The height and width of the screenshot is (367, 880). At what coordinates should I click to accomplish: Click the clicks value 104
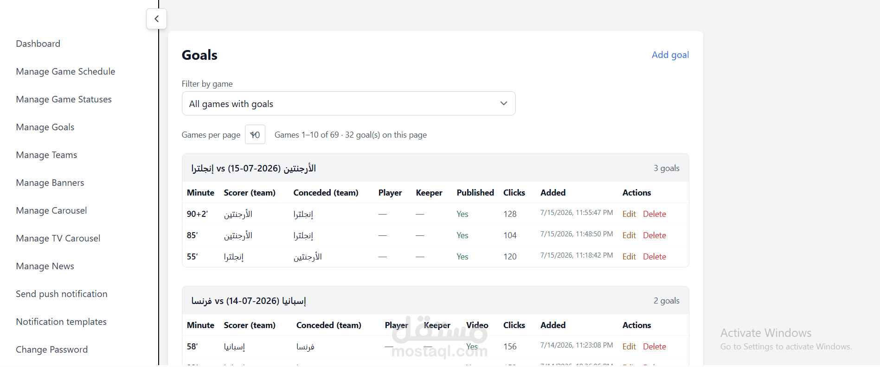[x=510, y=235]
